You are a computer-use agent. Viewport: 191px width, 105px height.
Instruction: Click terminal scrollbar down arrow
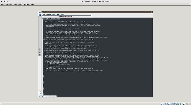(x=42, y=97)
